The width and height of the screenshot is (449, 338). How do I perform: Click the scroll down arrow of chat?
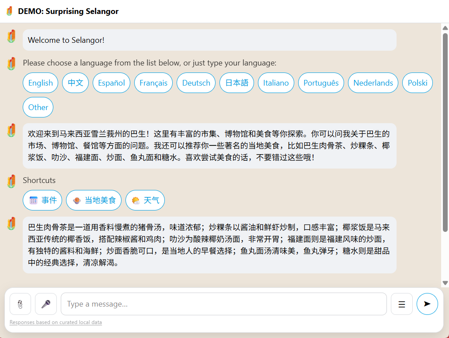[x=445, y=283]
